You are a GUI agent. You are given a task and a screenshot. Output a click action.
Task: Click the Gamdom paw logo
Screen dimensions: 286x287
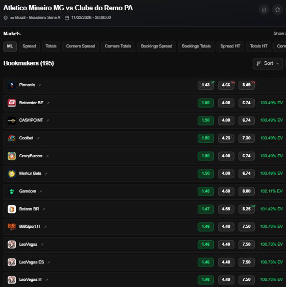tap(12, 192)
